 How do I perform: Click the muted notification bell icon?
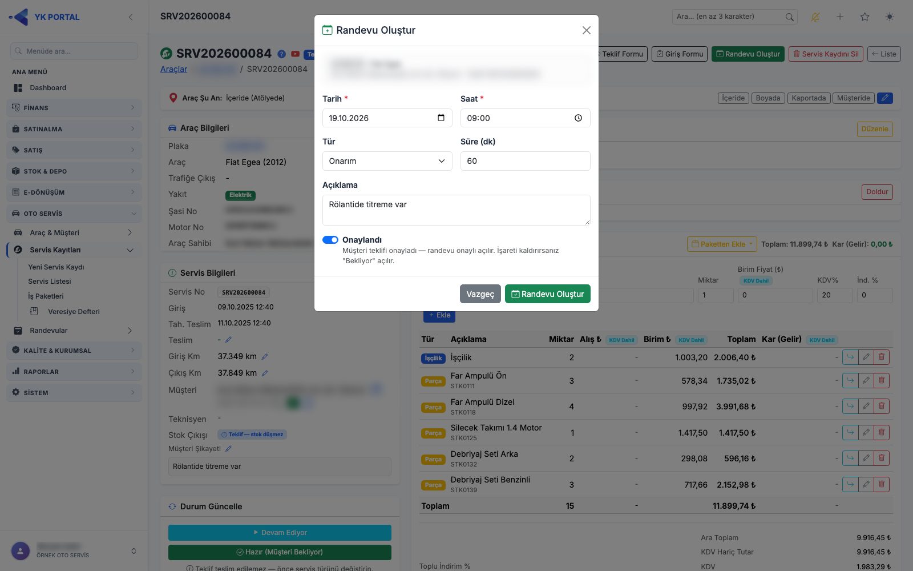click(815, 17)
